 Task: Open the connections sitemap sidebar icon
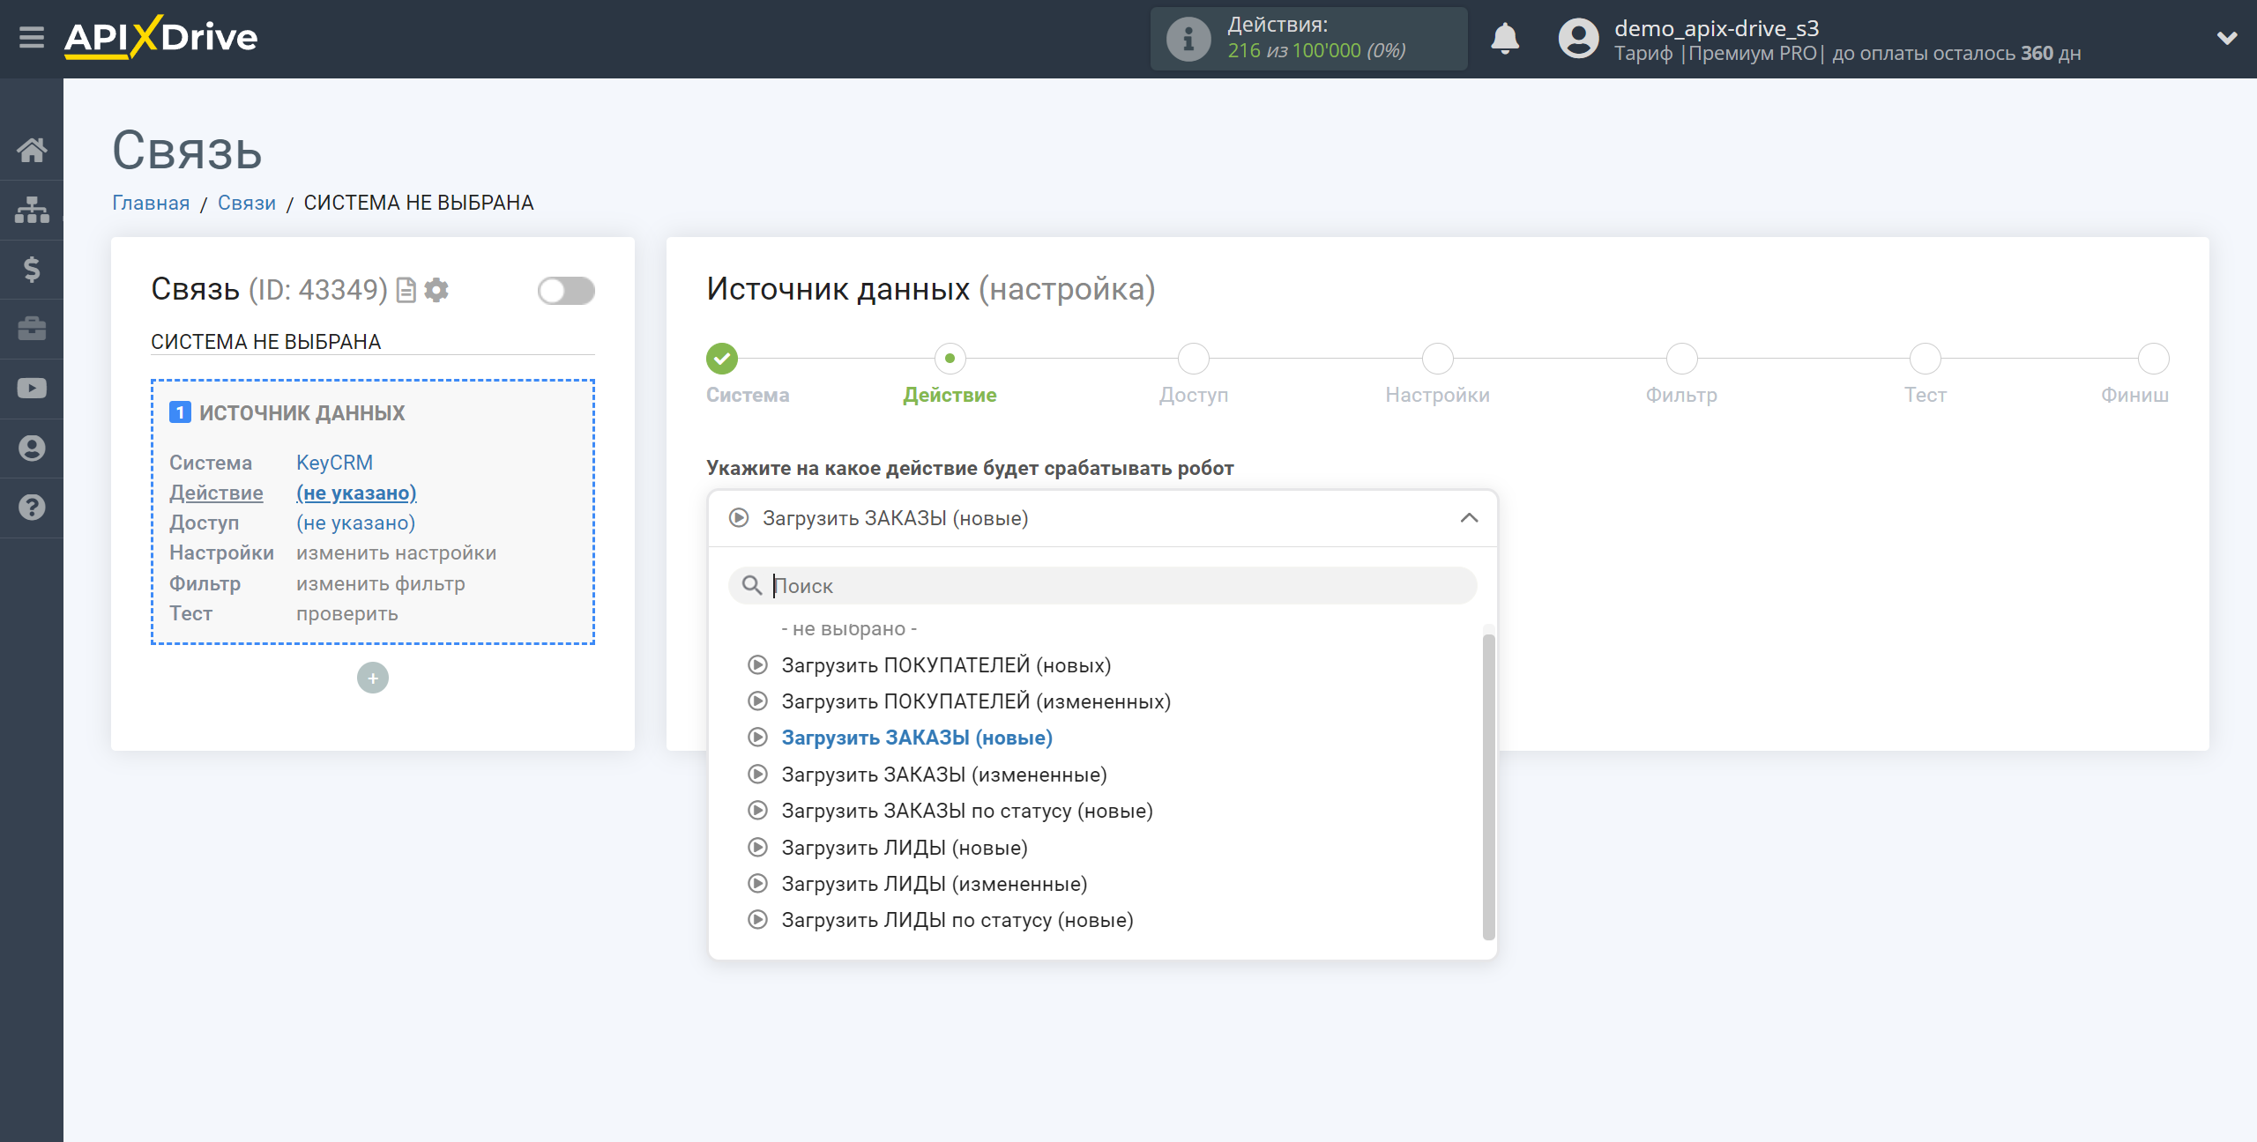32,210
